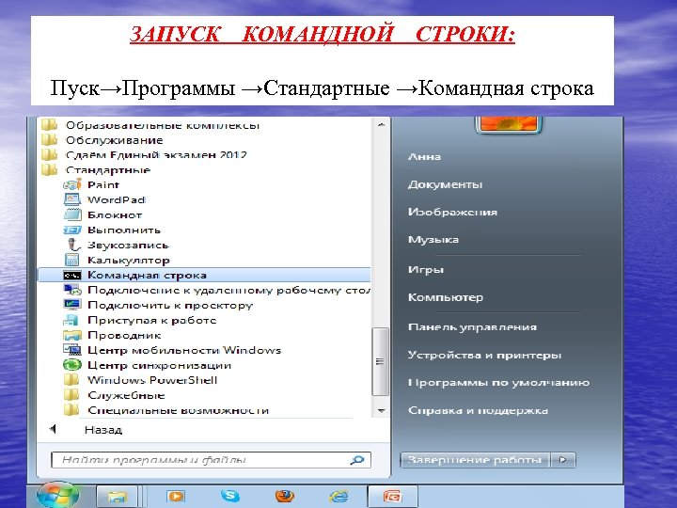The height and width of the screenshot is (508, 677).
Task: Click the Проводник explorer icon
Action: tap(72, 335)
